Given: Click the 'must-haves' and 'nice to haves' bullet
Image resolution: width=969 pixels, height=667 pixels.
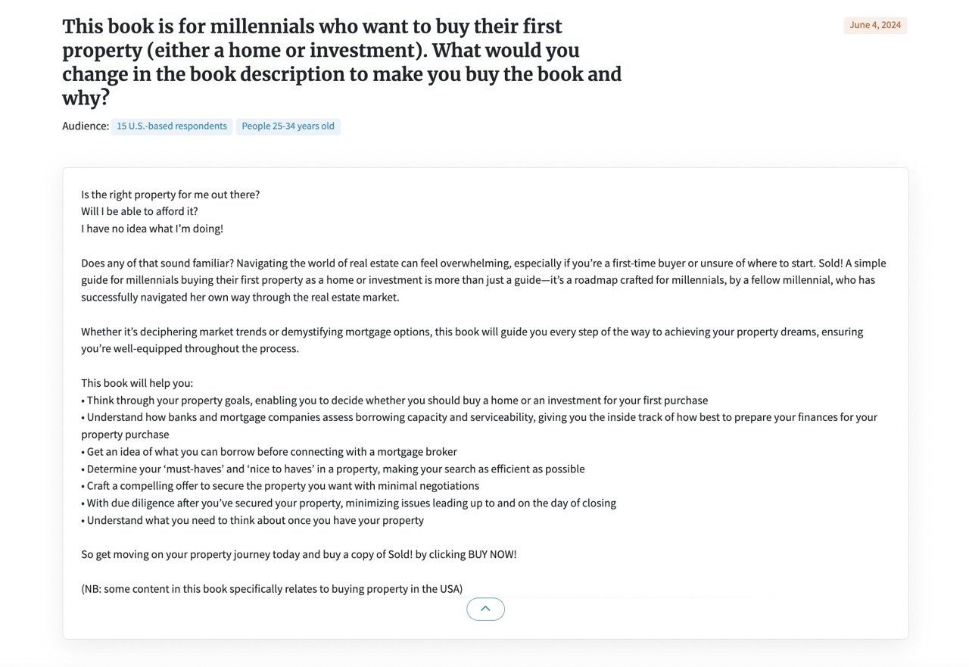Looking at the screenshot, I should click(333, 469).
